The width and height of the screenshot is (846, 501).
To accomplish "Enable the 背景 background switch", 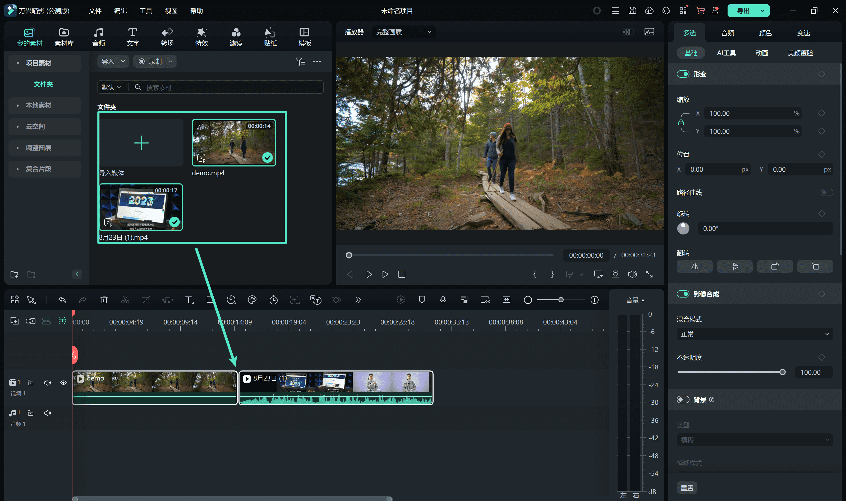I will (683, 400).
